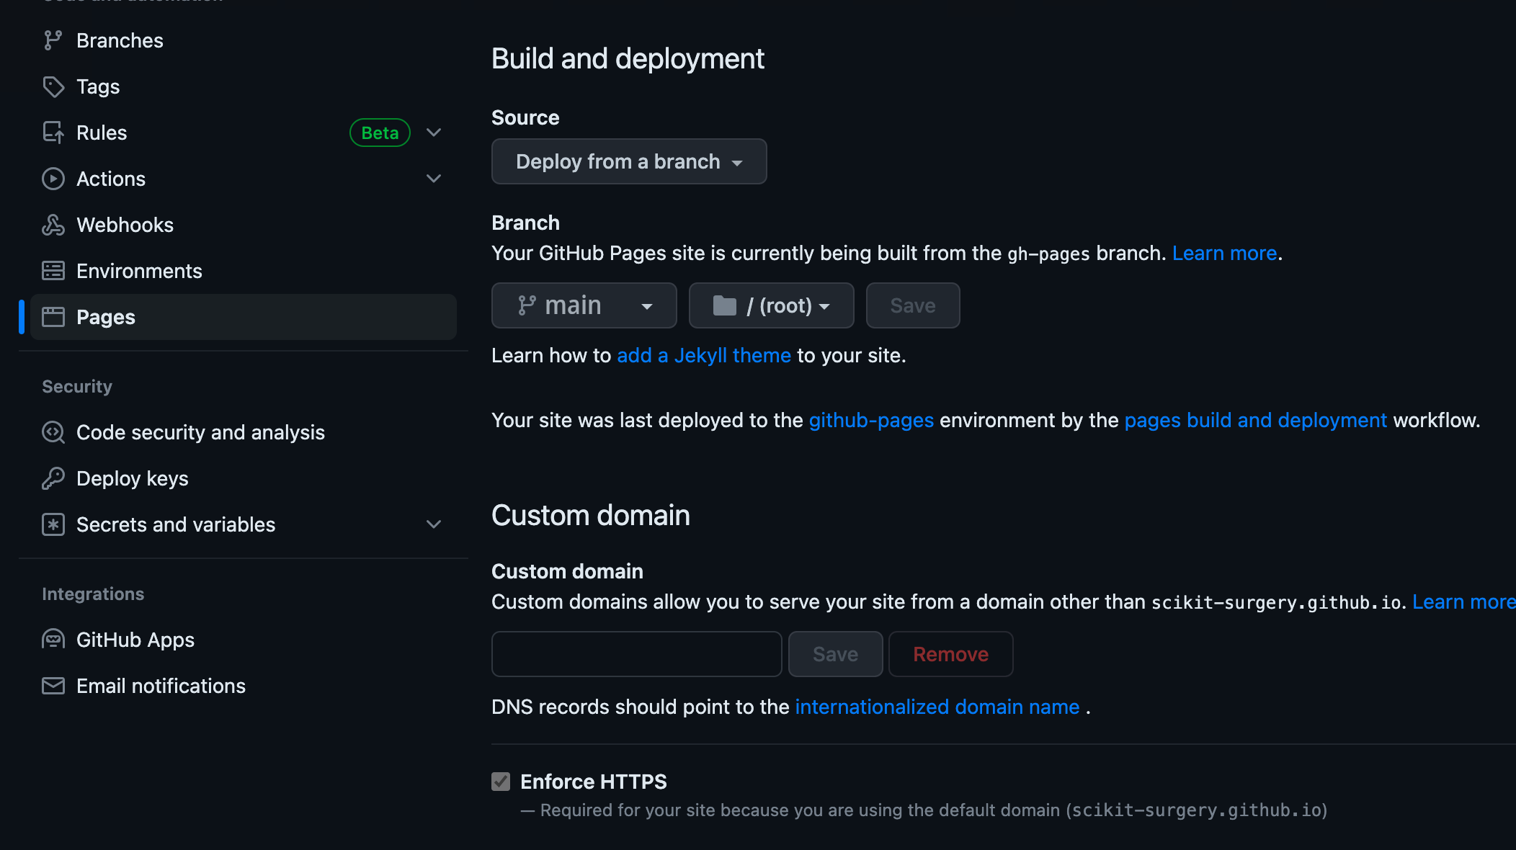Select Pages in settings sidebar

click(x=106, y=317)
